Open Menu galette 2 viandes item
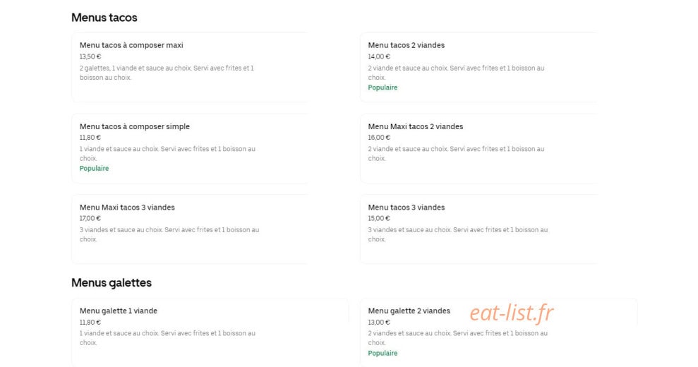This screenshot has height=367, width=698. point(498,332)
